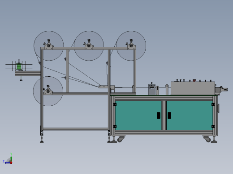This screenshot has height=174, width=233.
Task: Select the green spool on the left arm
Action: tap(19, 66)
